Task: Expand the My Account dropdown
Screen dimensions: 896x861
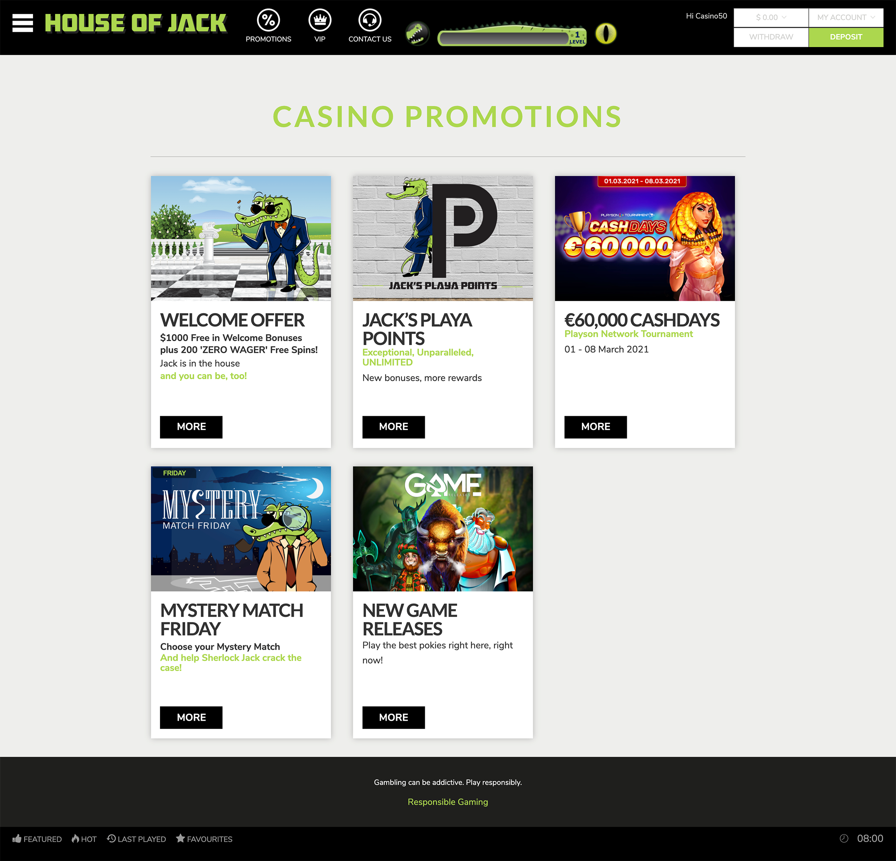Action: coord(846,17)
